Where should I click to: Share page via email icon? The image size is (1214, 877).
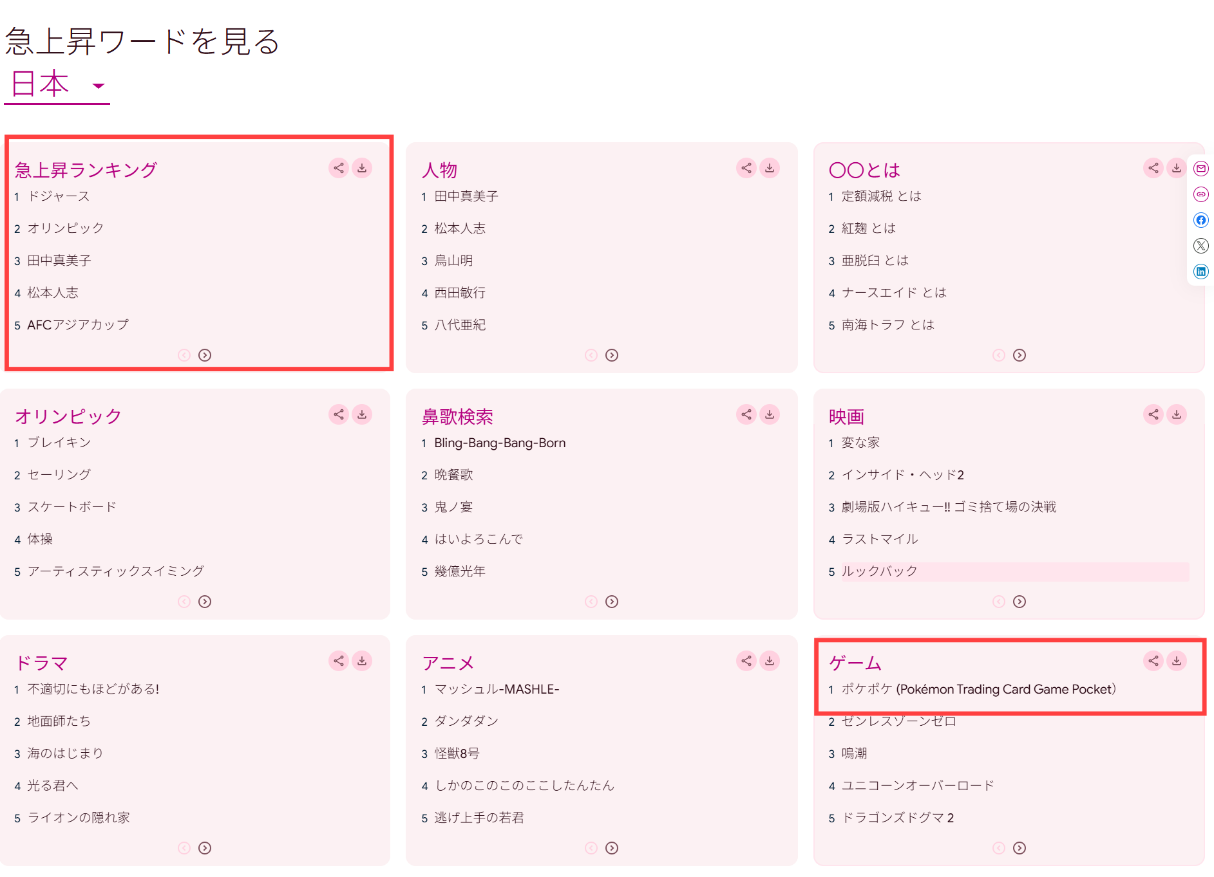[x=1201, y=169]
